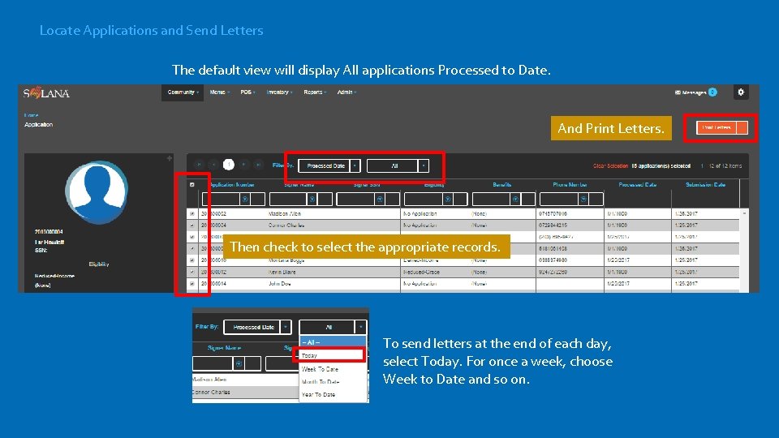779x438 pixels.
Task: Open Phone Number column filter icon
Action: pyautogui.click(x=583, y=200)
